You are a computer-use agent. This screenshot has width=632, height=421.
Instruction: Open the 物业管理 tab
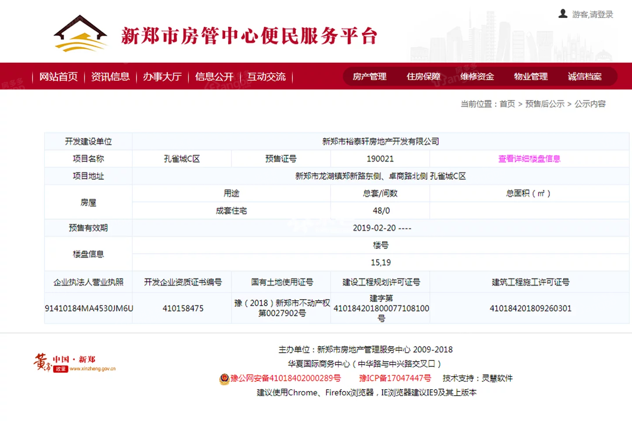[531, 77]
